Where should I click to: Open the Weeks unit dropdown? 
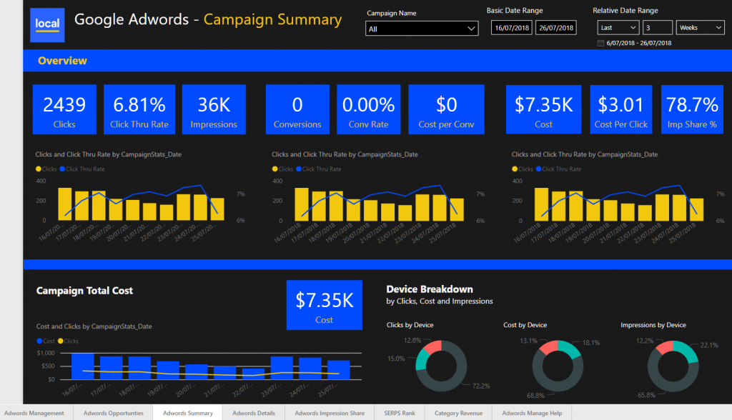[700, 28]
